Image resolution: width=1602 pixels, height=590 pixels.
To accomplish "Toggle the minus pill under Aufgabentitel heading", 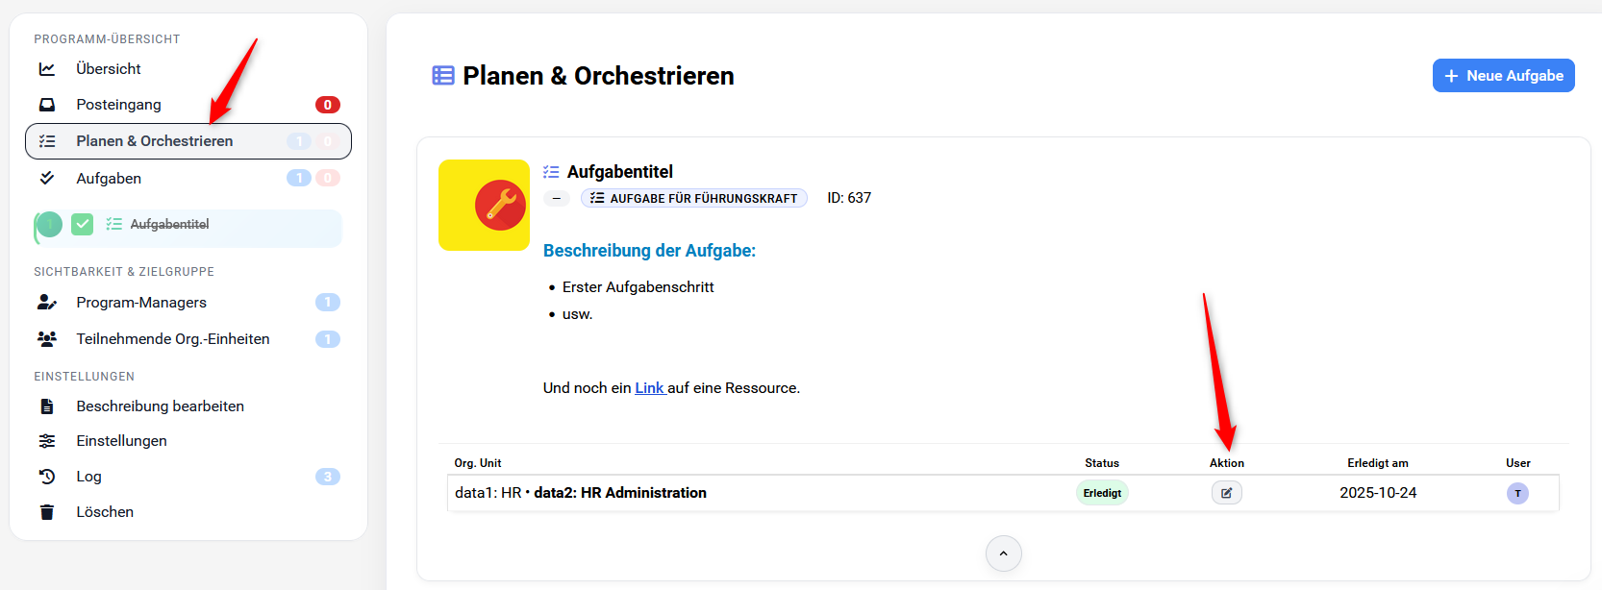I will (x=556, y=198).
